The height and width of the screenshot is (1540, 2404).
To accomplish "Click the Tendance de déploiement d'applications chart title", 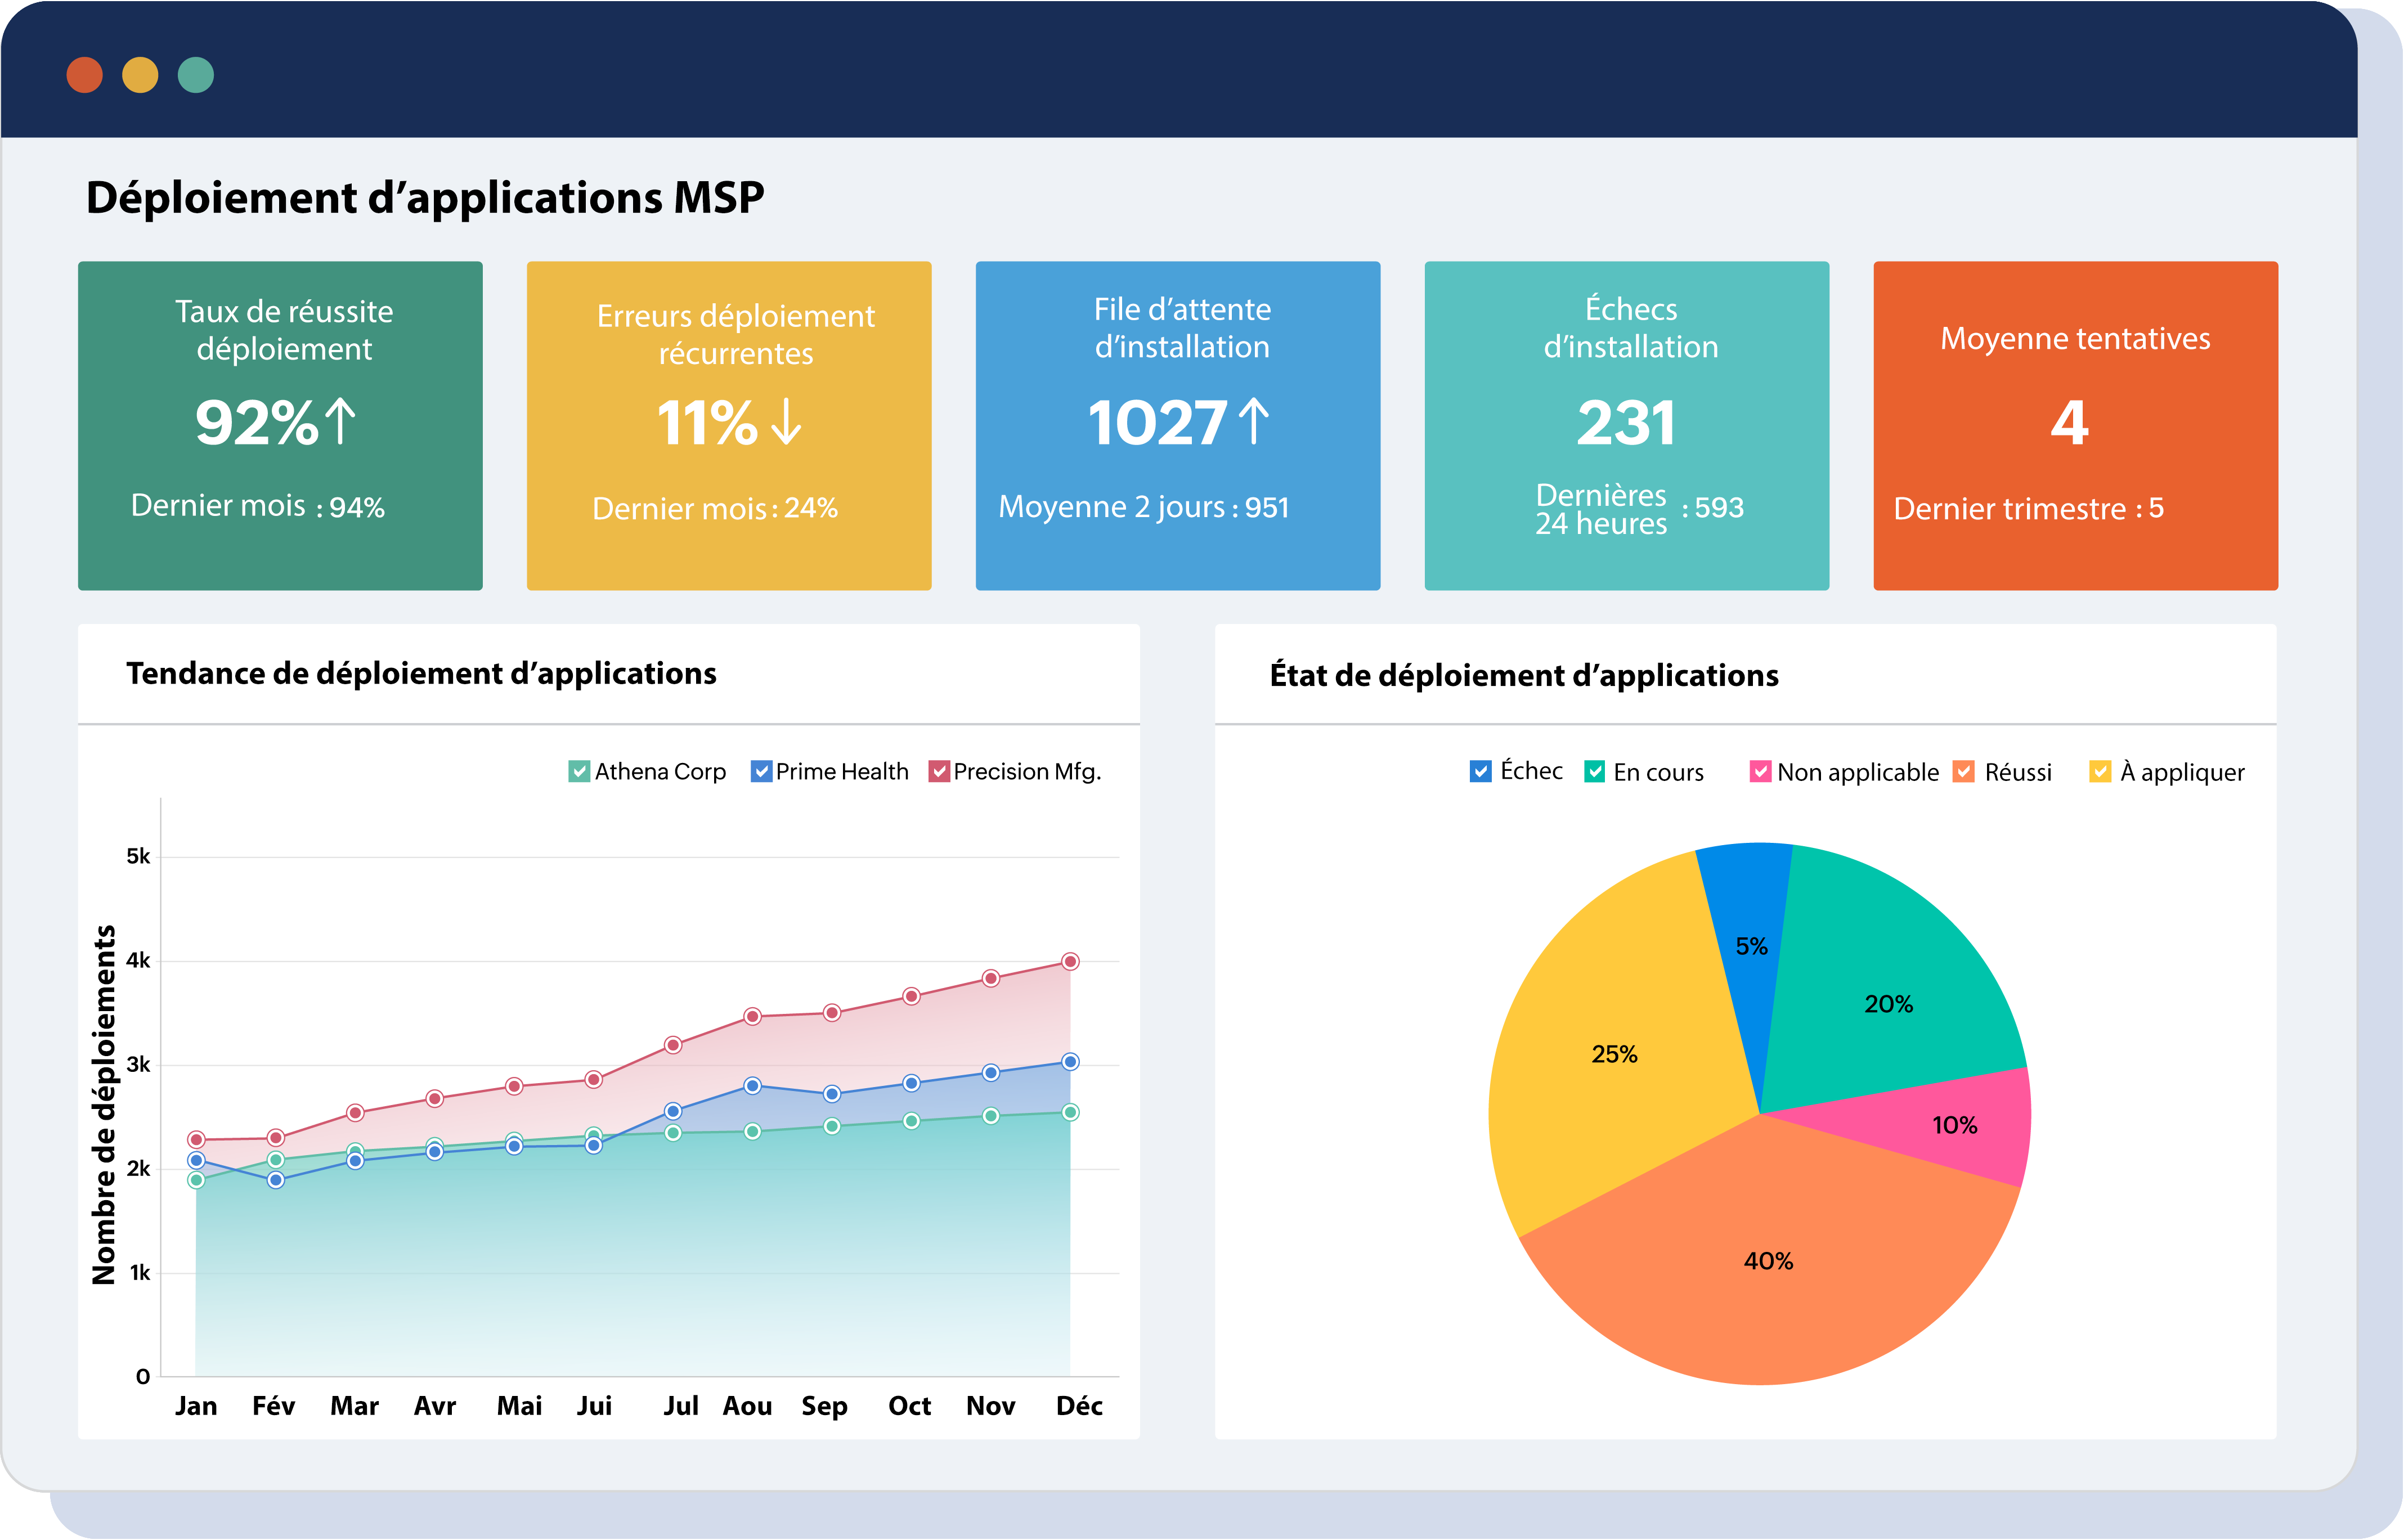I will click(x=421, y=673).
